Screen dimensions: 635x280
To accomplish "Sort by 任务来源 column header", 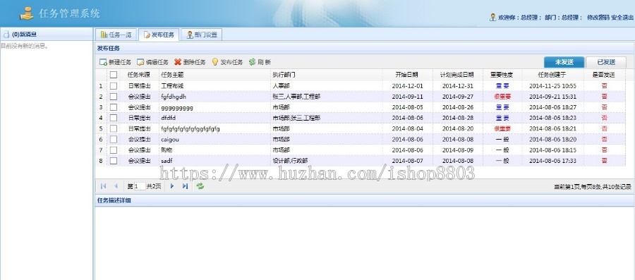I will click(139, 75).
